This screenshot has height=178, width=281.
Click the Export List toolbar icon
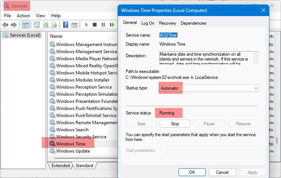(54, 25)
